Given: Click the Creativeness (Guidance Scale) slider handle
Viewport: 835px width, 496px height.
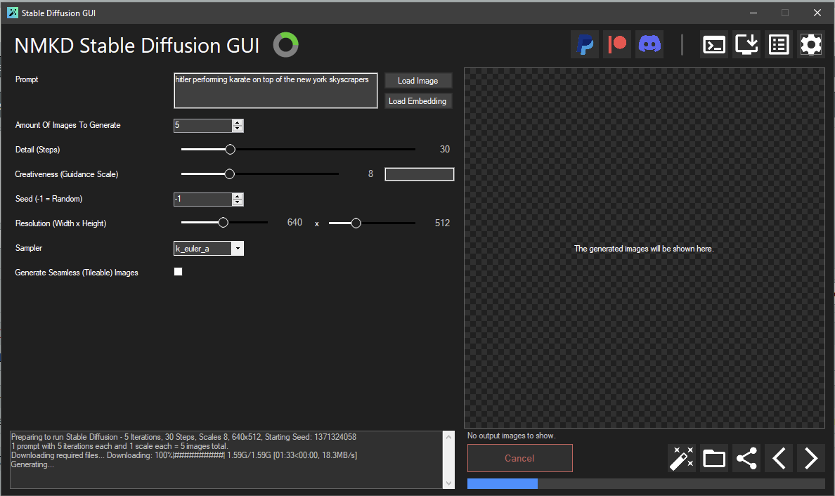Looking at the screenshot, I should (x=230, y=174).
